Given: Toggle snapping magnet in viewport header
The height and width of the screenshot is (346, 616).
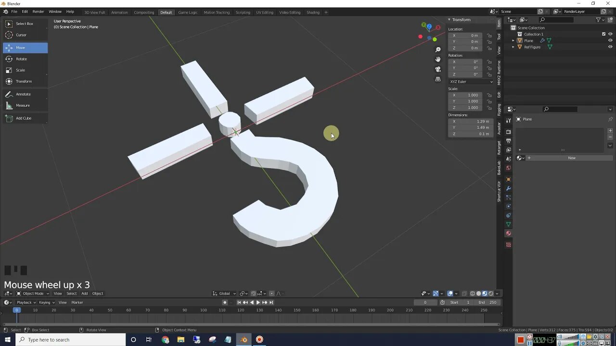Looking at the screenshot, I should point(254,294).
